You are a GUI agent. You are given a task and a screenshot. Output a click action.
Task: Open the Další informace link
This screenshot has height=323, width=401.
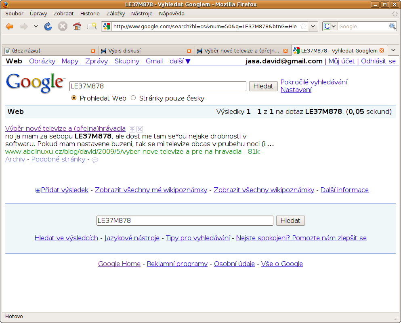click(344, 190)
